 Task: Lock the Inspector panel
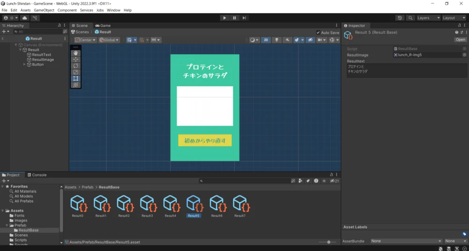(x=460, y=25)
